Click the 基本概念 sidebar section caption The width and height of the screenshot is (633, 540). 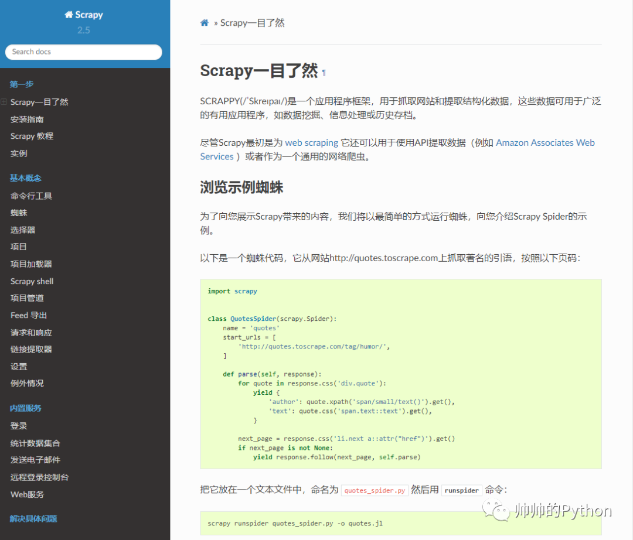[25, 178]
